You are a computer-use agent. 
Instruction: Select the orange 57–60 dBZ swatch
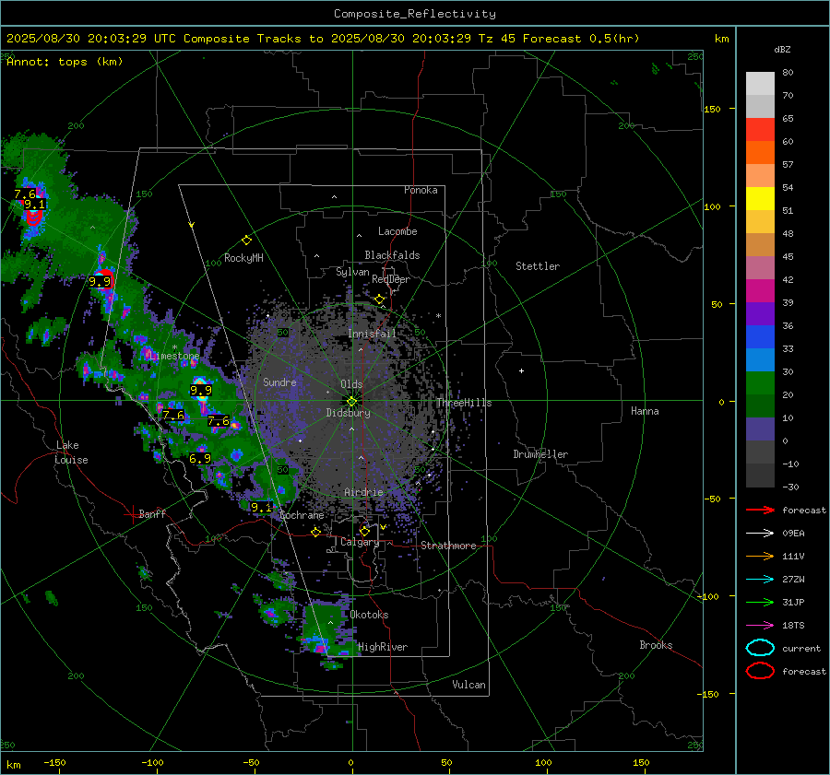pyautogui.click(x=760, y=153)
